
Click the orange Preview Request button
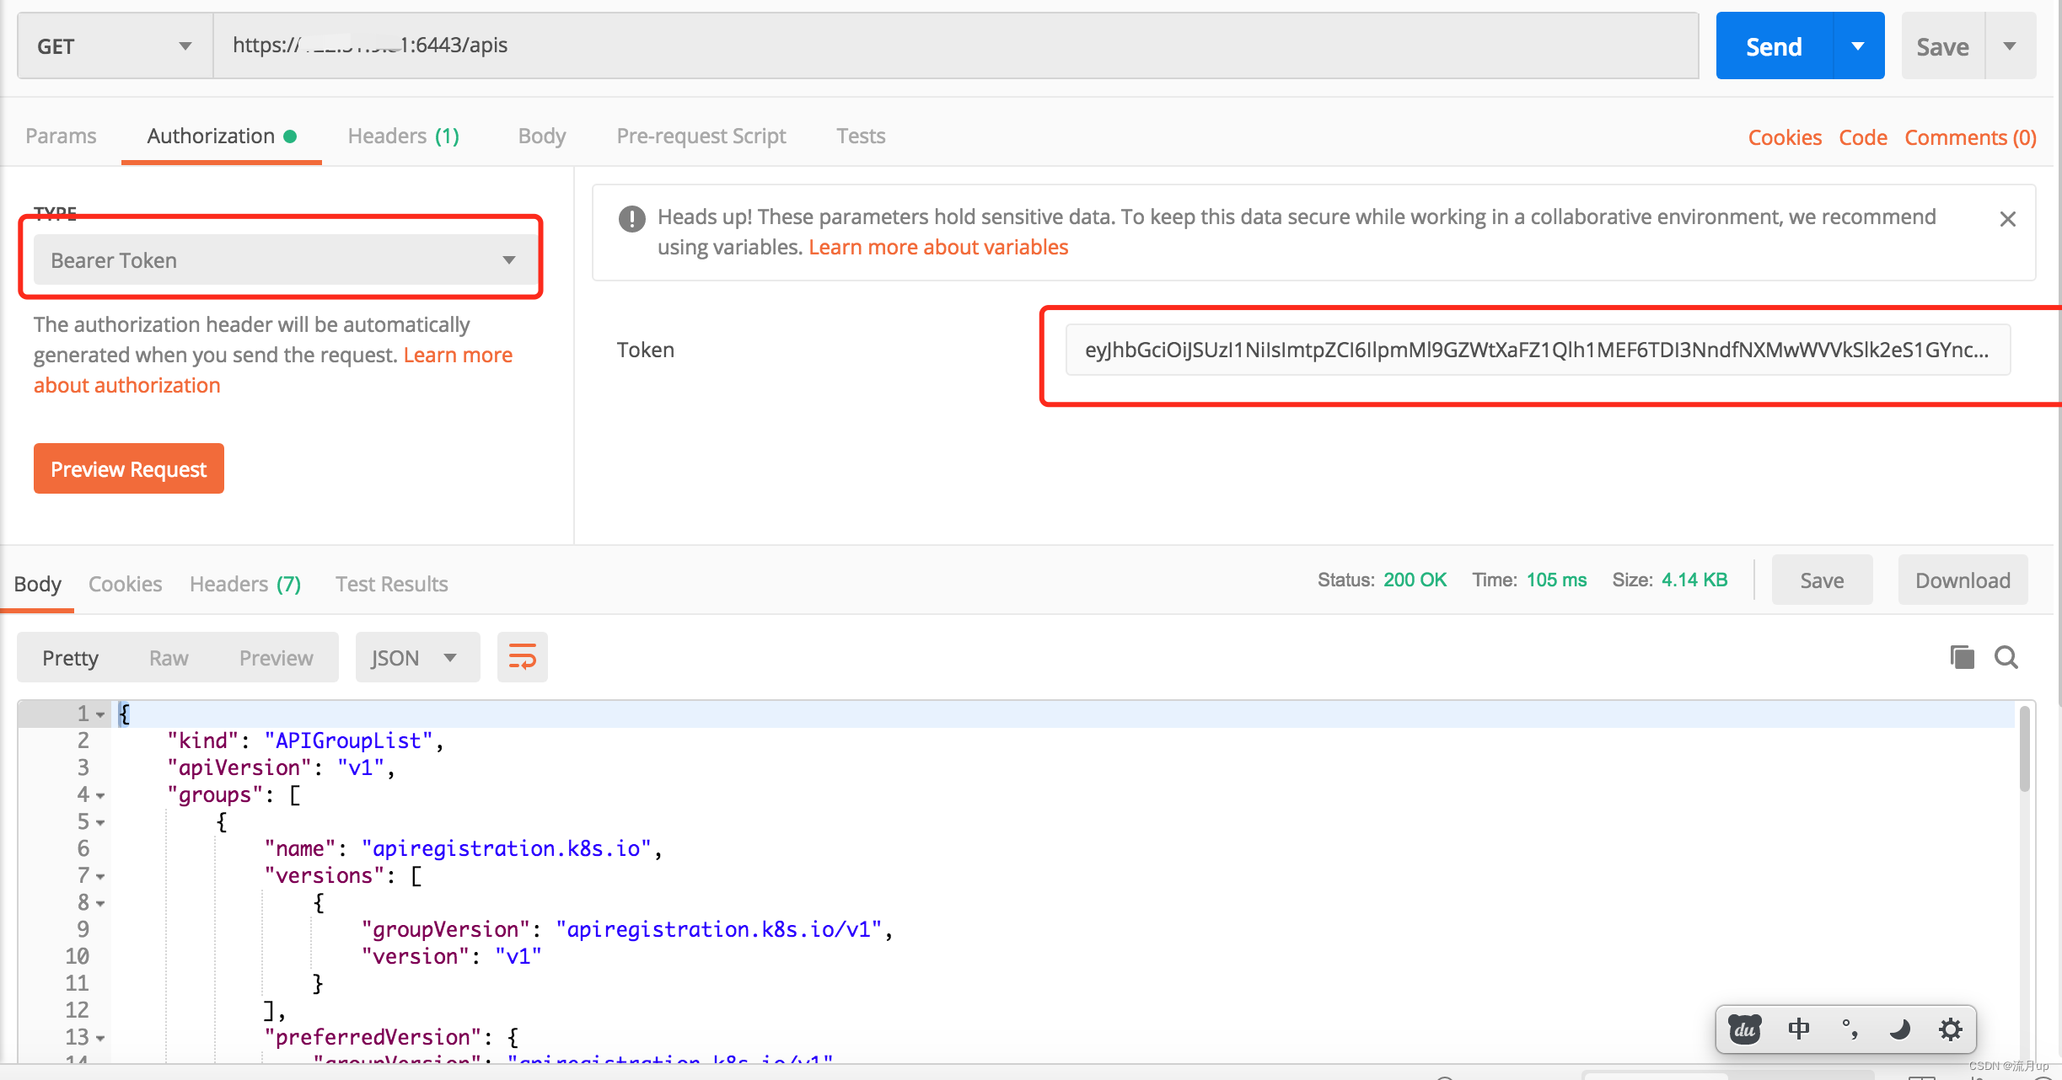click(x=128, y=469)
